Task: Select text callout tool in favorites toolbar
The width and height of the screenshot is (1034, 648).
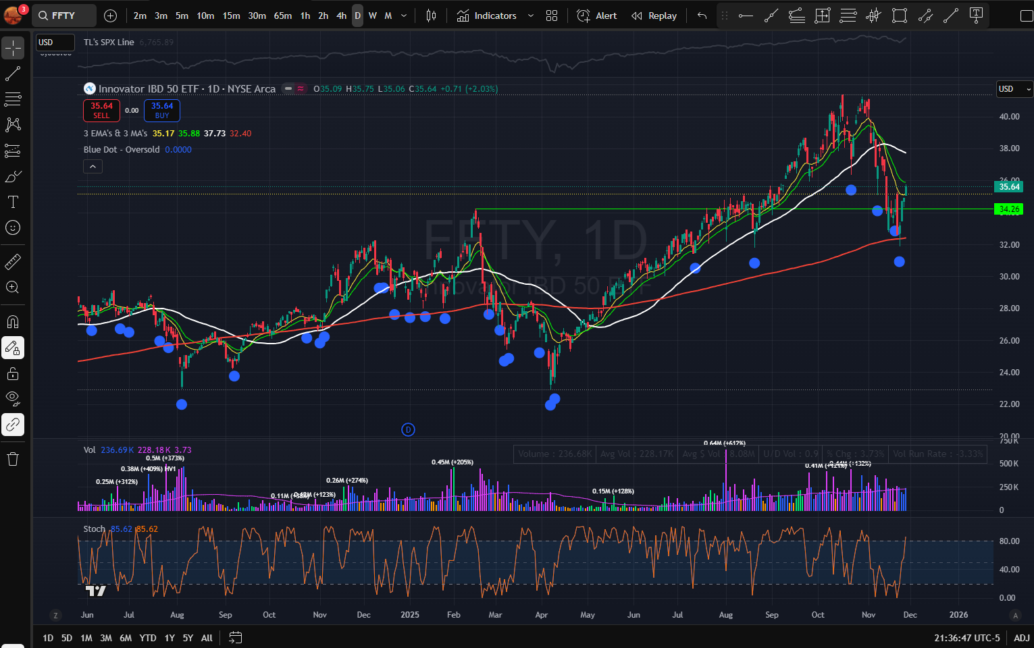Action: click(x=976, y=16)
